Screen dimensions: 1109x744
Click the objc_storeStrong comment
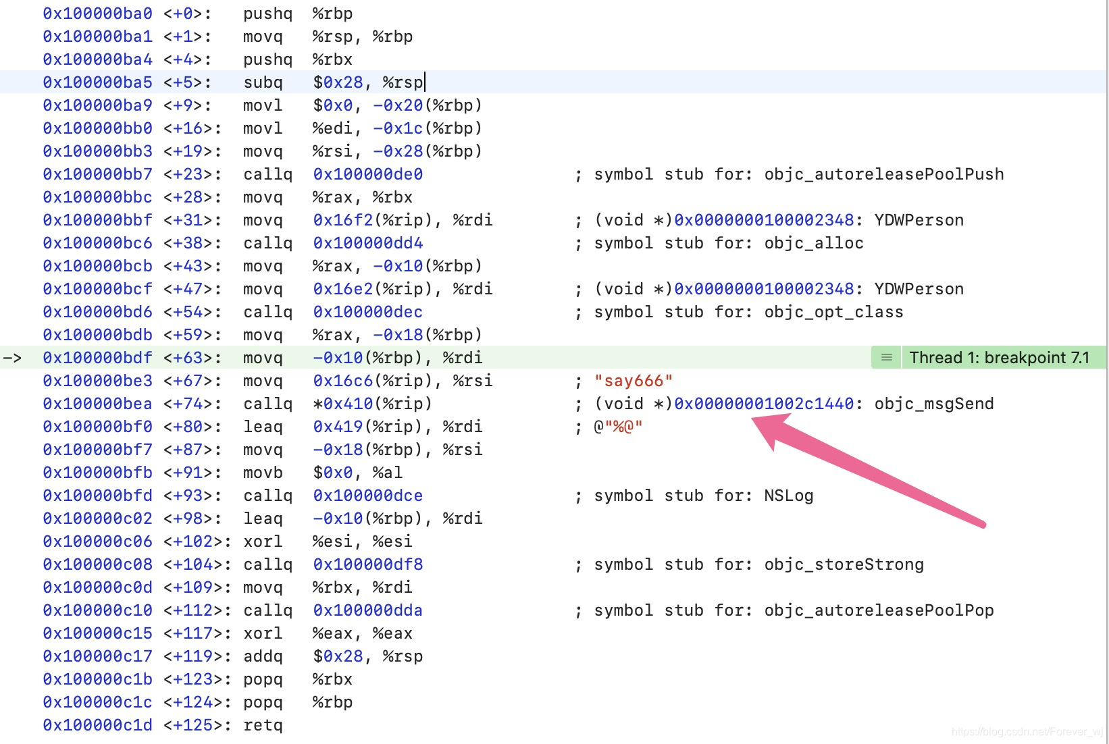click(x=749, y=564)
